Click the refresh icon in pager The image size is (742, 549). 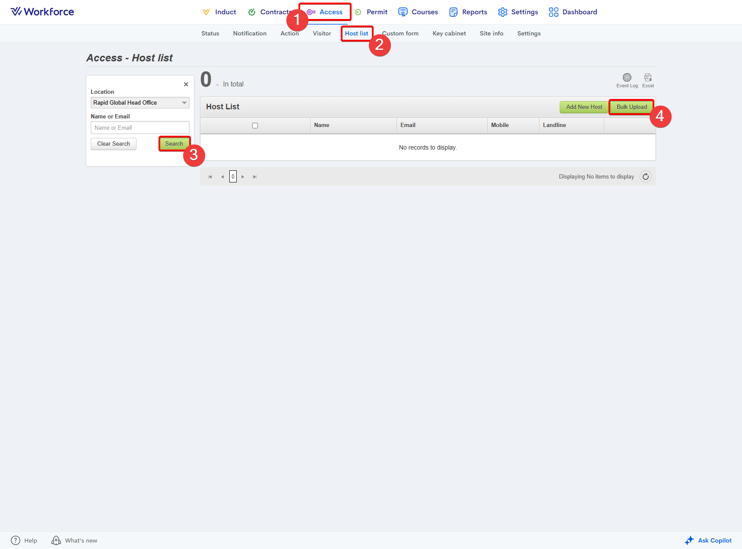(645, 177)
